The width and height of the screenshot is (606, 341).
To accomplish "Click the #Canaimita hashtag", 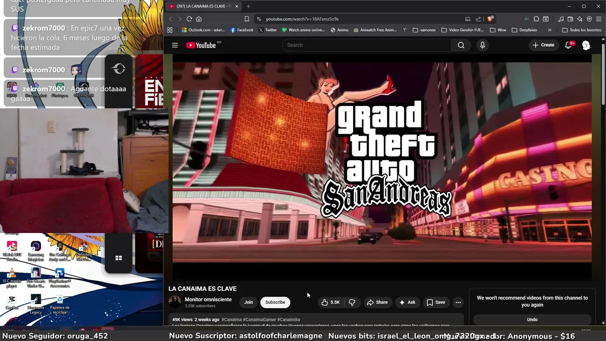I will coord(288,320).
